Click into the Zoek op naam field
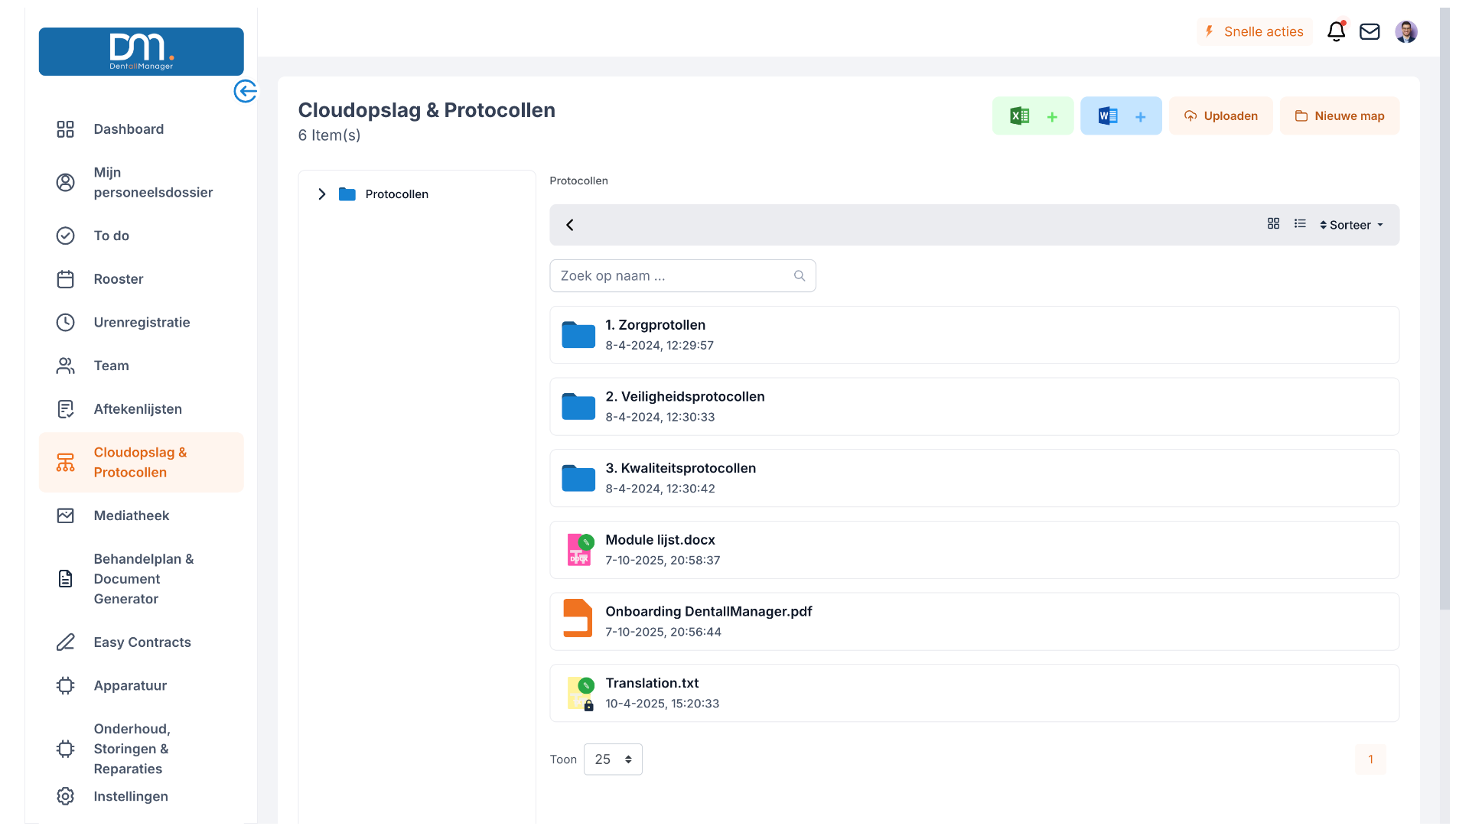 click(673, 276)
